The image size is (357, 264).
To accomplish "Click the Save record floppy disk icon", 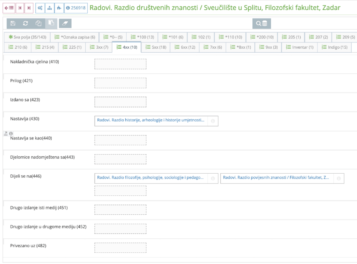I will coord(12,23).
